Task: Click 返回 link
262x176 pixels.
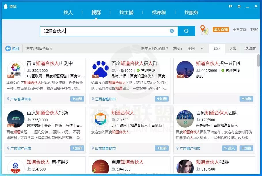Action: [15, 49]
